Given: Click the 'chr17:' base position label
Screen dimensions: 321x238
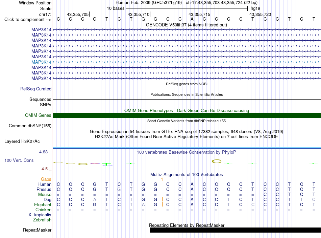Looking at the screenshot, I should pyautogui.click(x=45, y=14).
